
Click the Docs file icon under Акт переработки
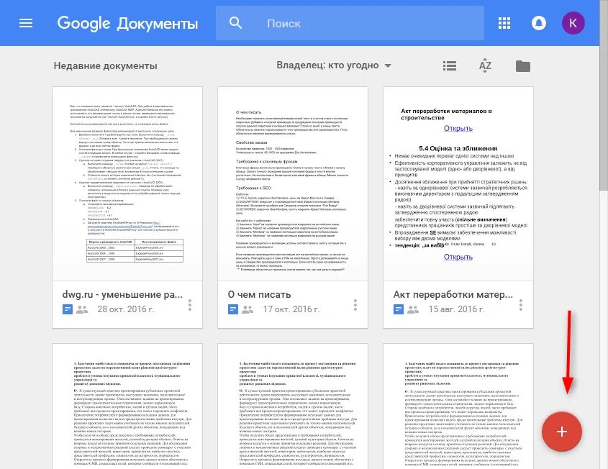coord(399,309)
